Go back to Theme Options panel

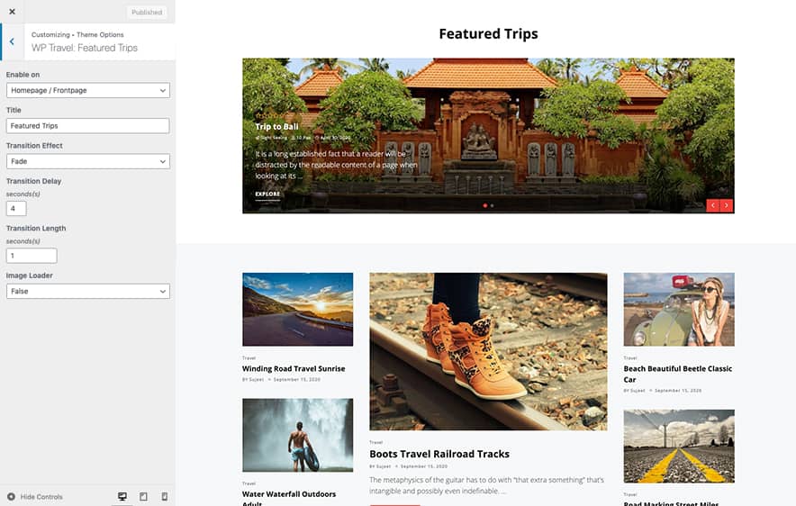click(12, 41)
